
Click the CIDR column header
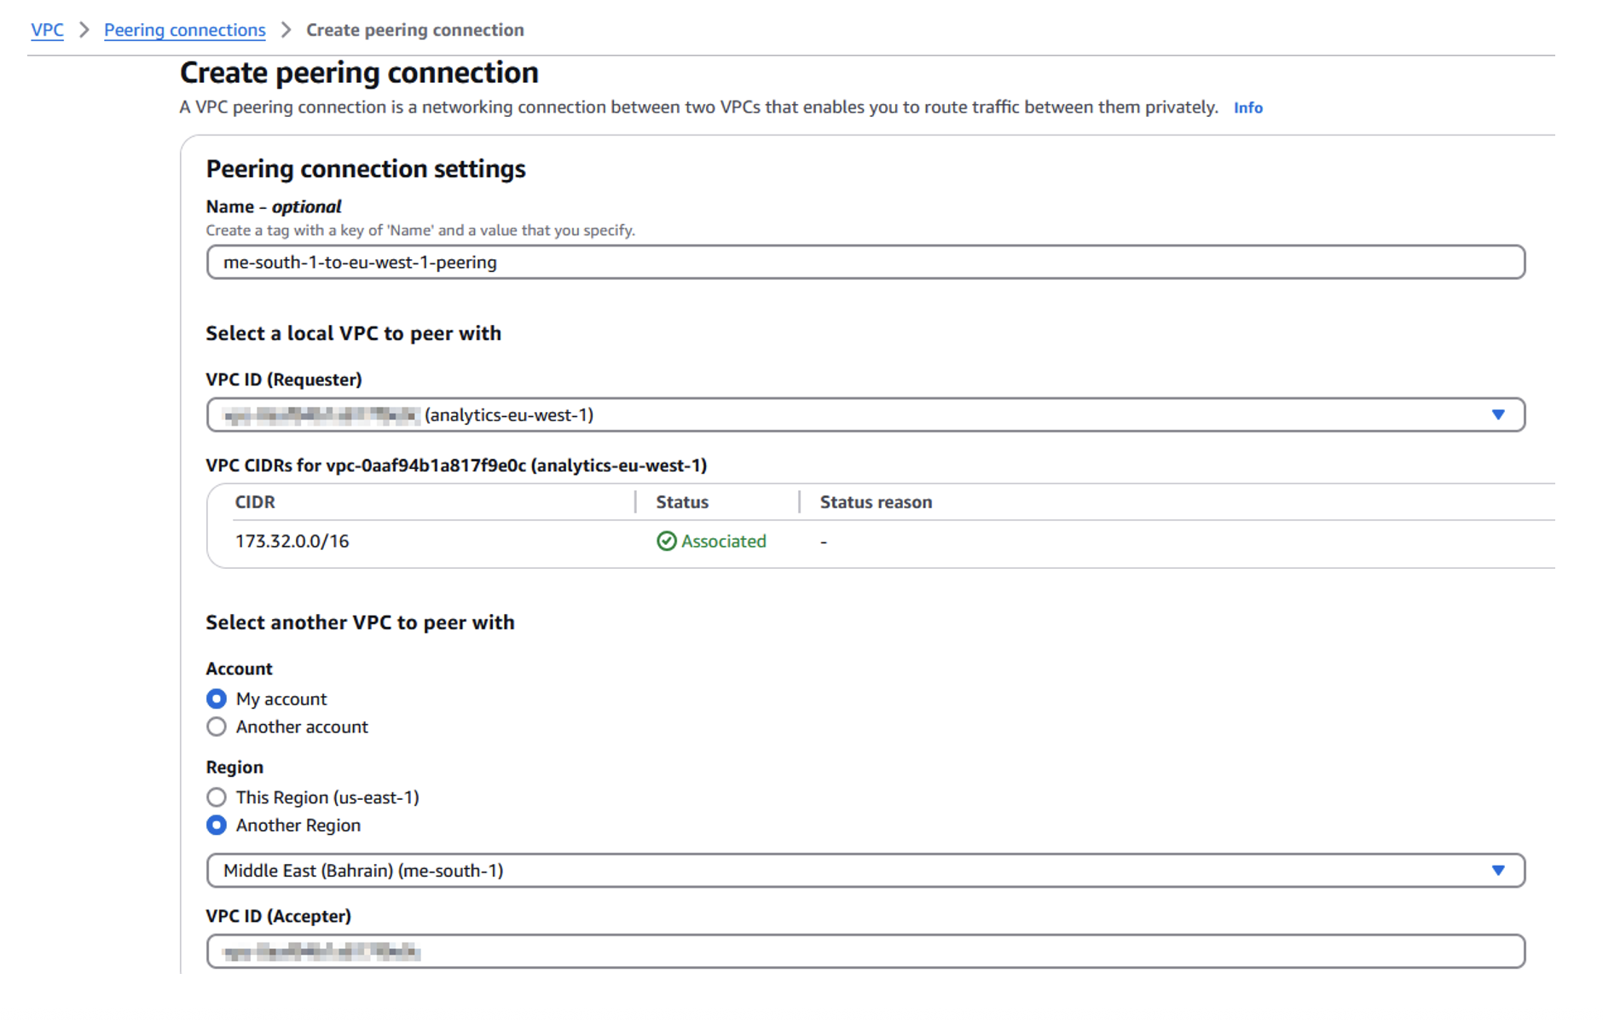tap(255, 502)
